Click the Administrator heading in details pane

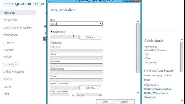(154, 40)
